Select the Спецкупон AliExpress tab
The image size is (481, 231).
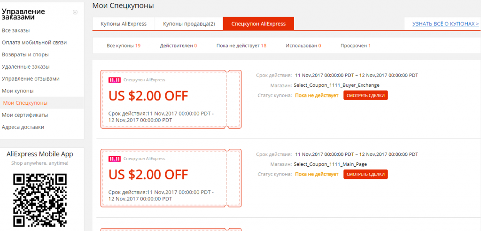coord(258,24)
